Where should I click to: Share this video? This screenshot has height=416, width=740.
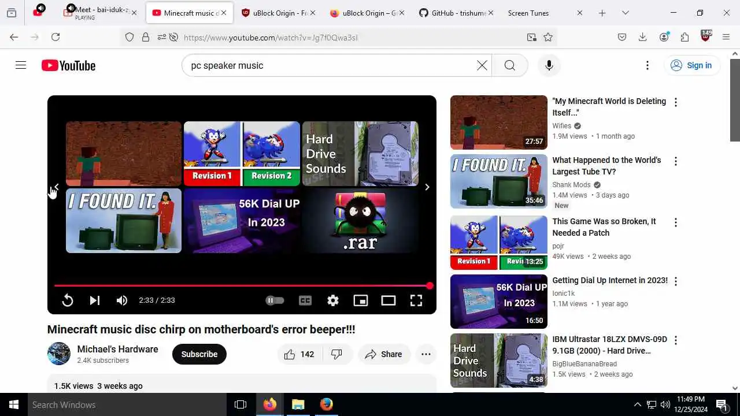point(384,354)
